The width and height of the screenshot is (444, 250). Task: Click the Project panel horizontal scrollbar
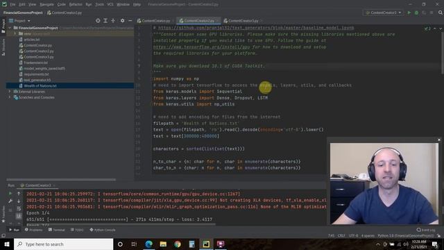tap(61, 180)
